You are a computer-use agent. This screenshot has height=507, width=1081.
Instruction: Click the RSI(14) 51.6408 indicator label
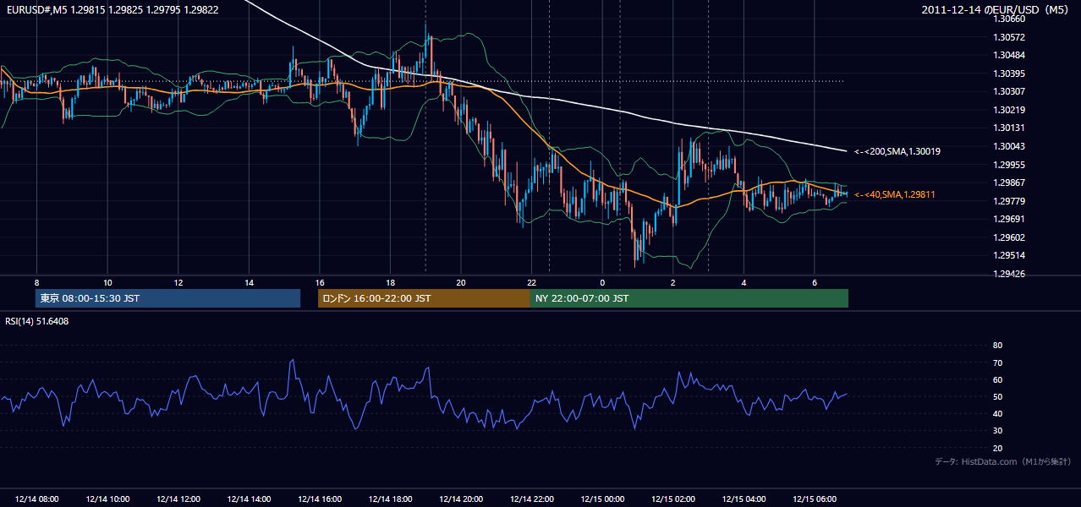tap(37, 321)
